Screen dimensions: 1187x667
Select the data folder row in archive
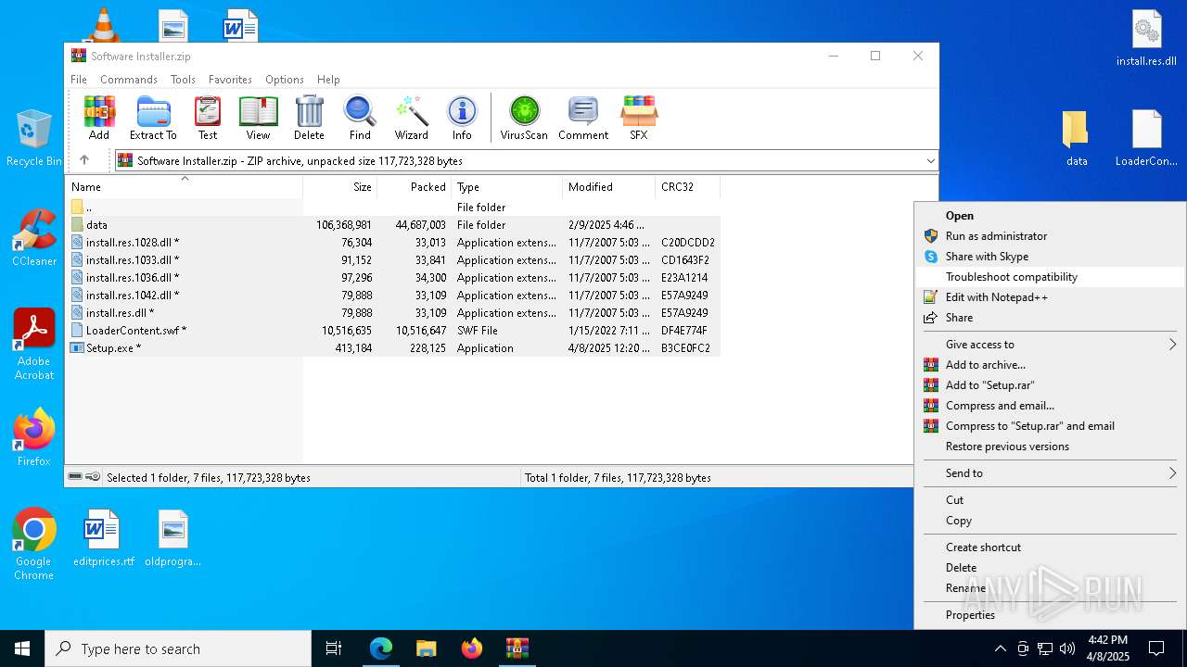(393, 224)
